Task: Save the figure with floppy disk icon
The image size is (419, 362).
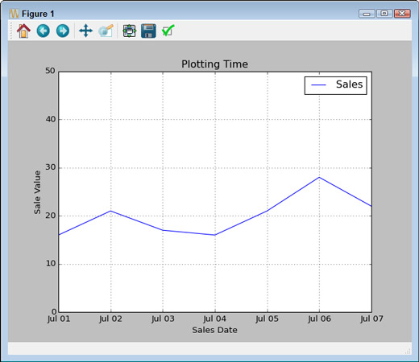Action: [x=148, y=31]
